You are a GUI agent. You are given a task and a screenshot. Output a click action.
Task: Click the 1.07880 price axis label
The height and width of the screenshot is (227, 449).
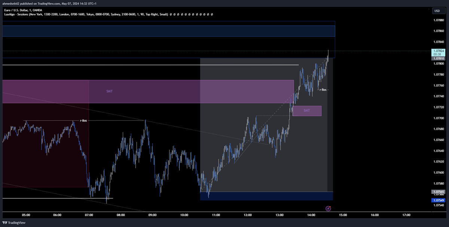point(438,20)
